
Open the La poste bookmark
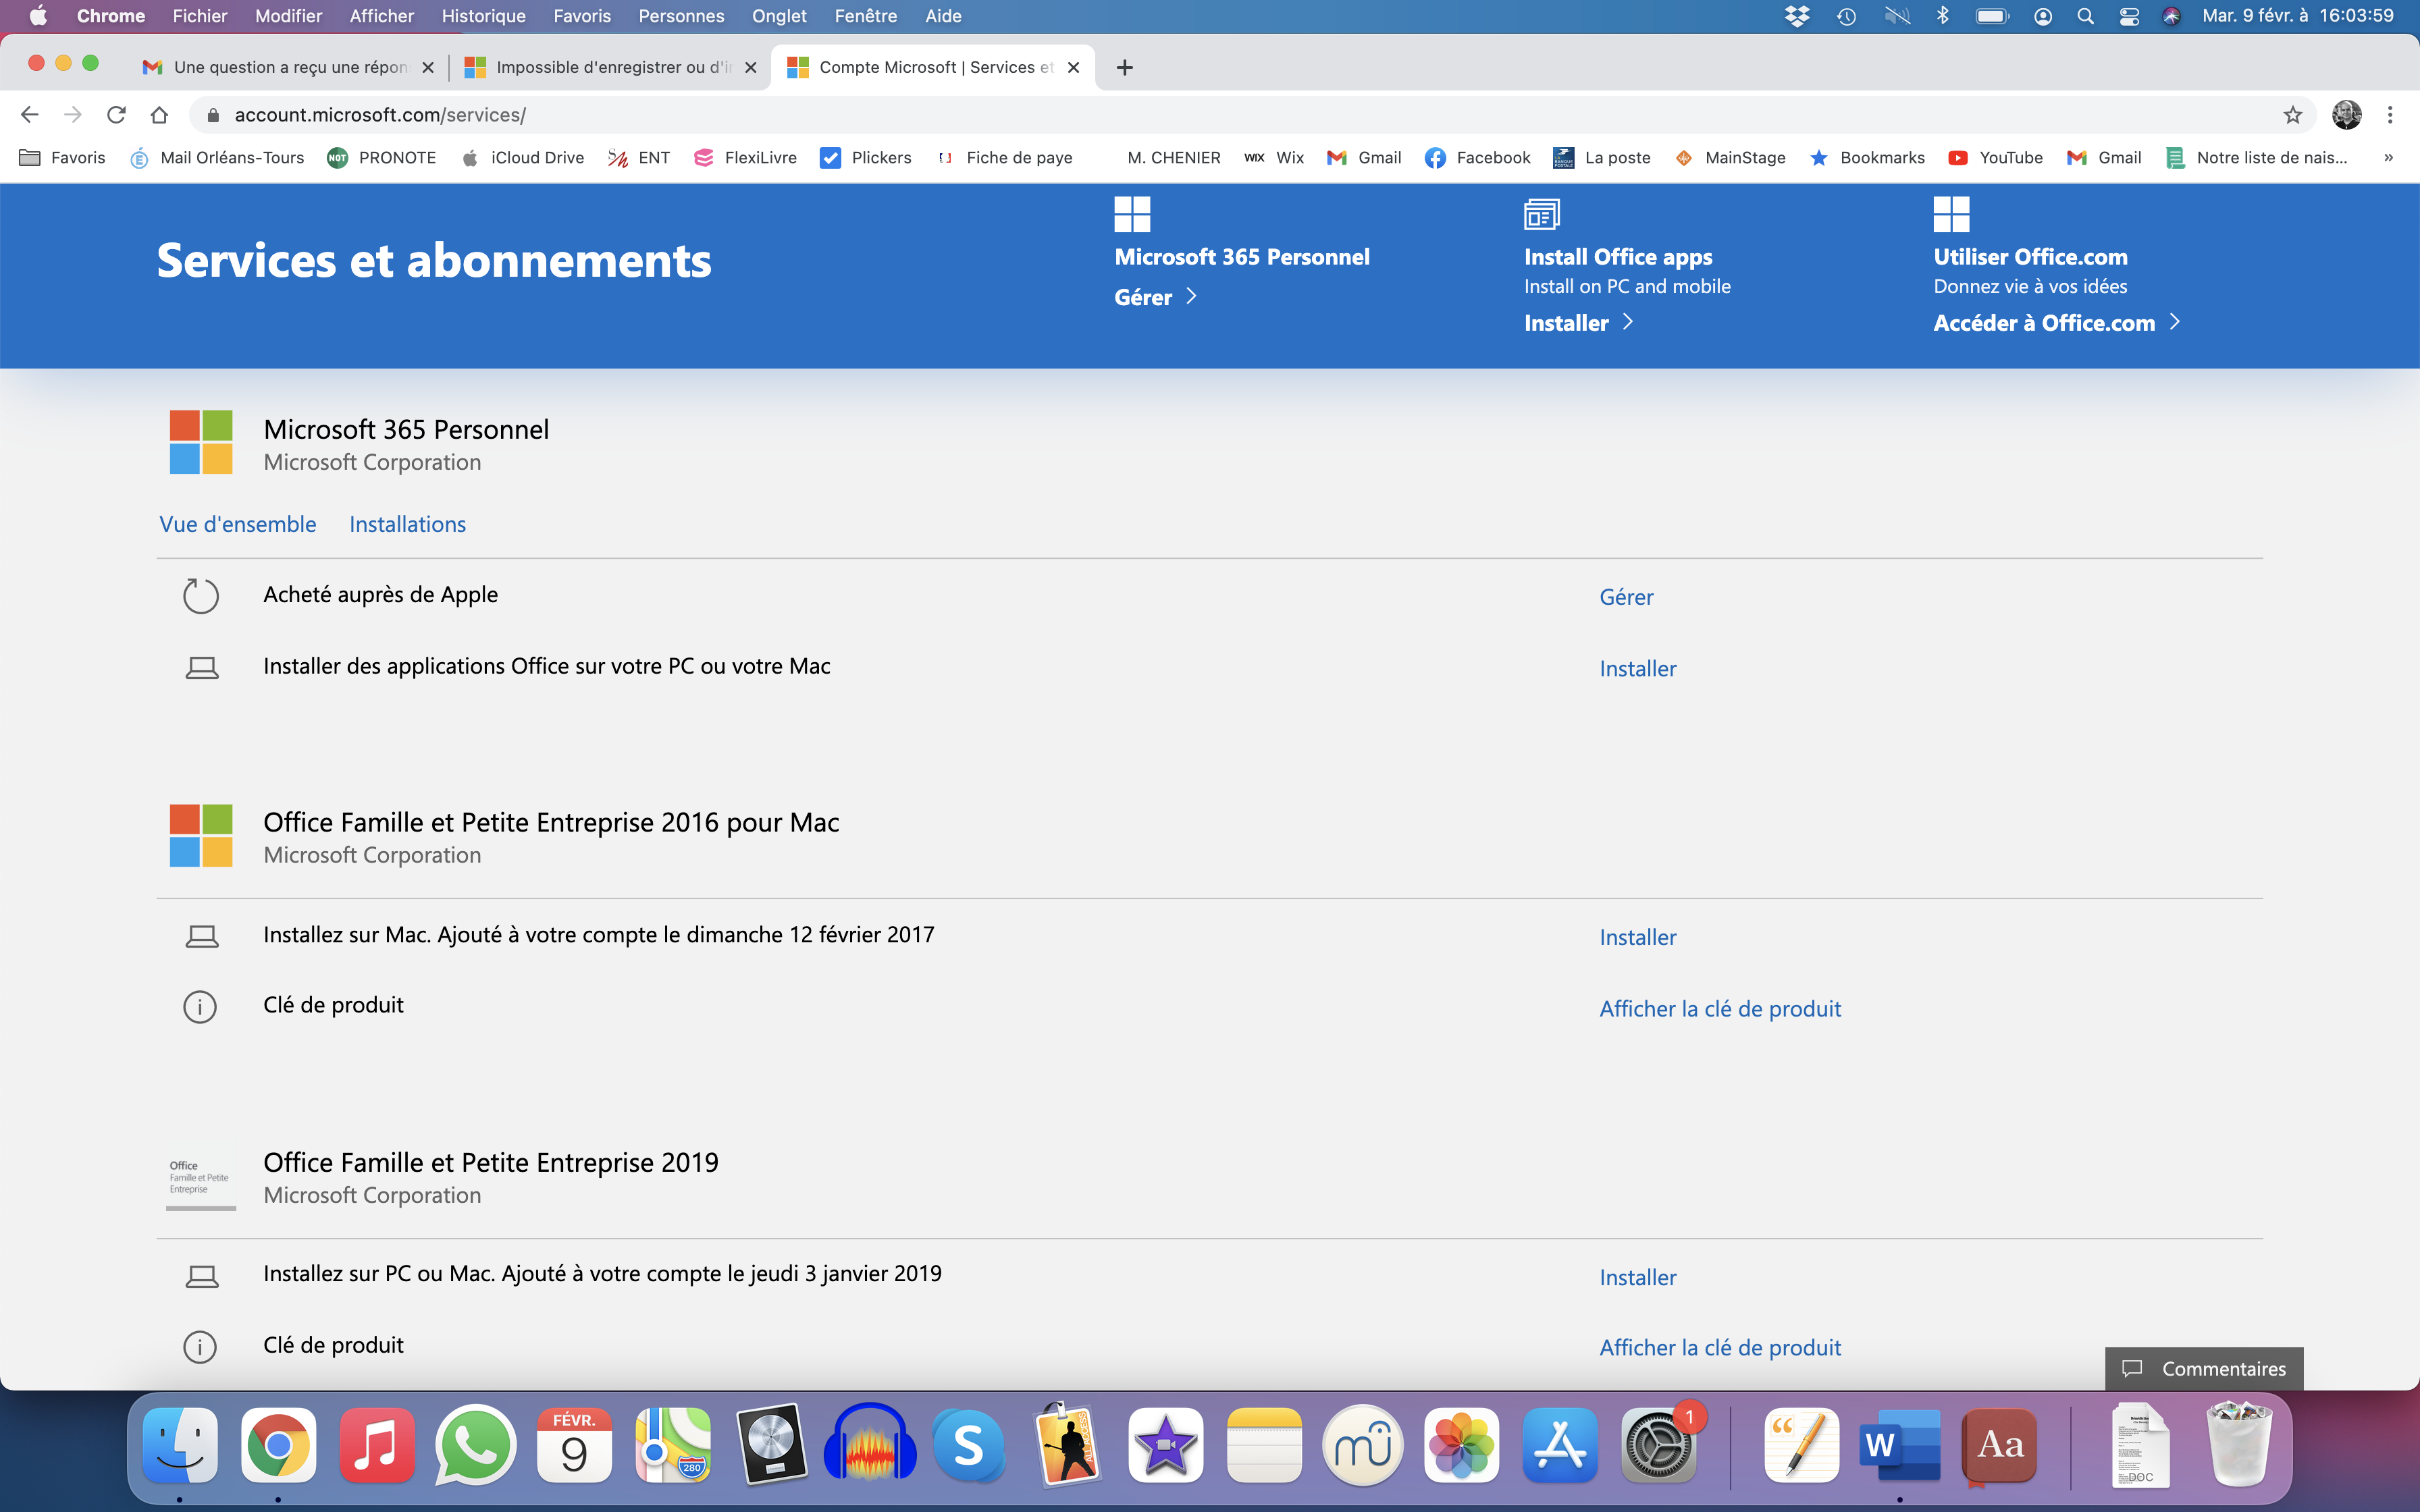1601,157
